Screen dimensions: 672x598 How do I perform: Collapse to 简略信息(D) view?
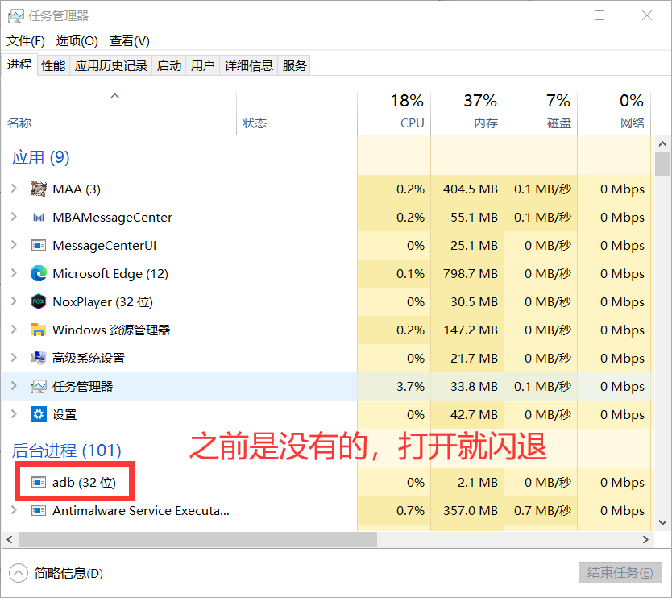pyautogui.click(x=56, y=573)
